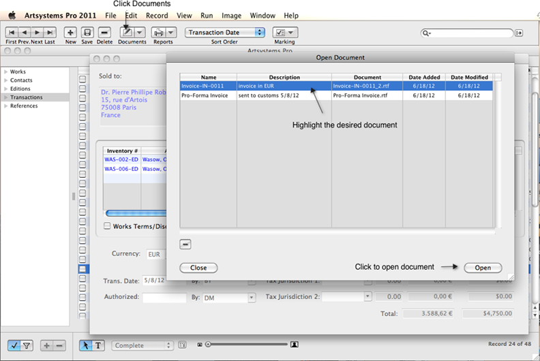Expand the References tree triangle
The image size is (540, 361).
tap(6, 106)
